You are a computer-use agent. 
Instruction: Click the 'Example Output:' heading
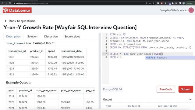tap(18, 82)
